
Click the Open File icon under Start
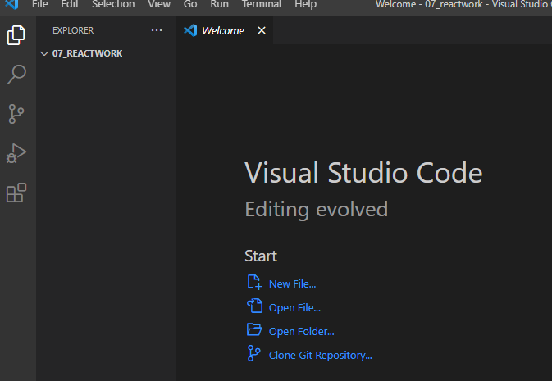254,306
